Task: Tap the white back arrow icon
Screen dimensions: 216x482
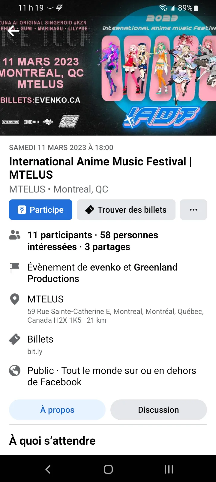Action: pyautogui.click(x=13, y=31)
